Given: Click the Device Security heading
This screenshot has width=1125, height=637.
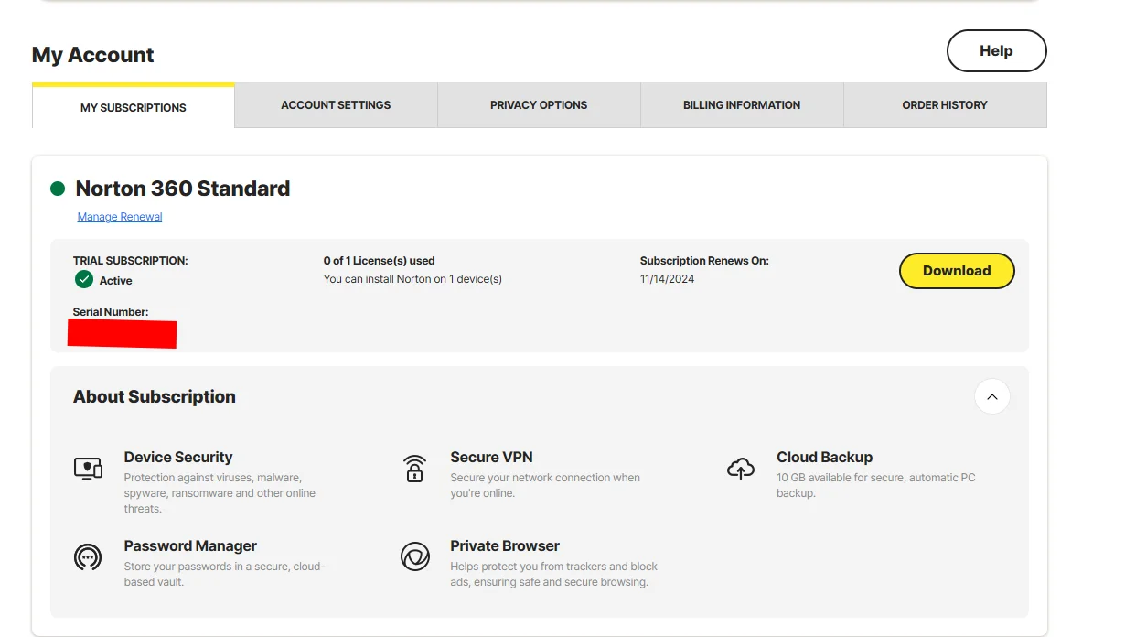Looking at the screenshot, I should pyautogui.click(x=178, y=457).
